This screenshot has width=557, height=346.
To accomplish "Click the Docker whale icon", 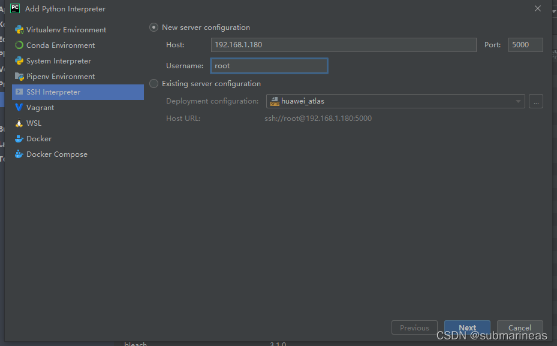I will click(19, 139).
